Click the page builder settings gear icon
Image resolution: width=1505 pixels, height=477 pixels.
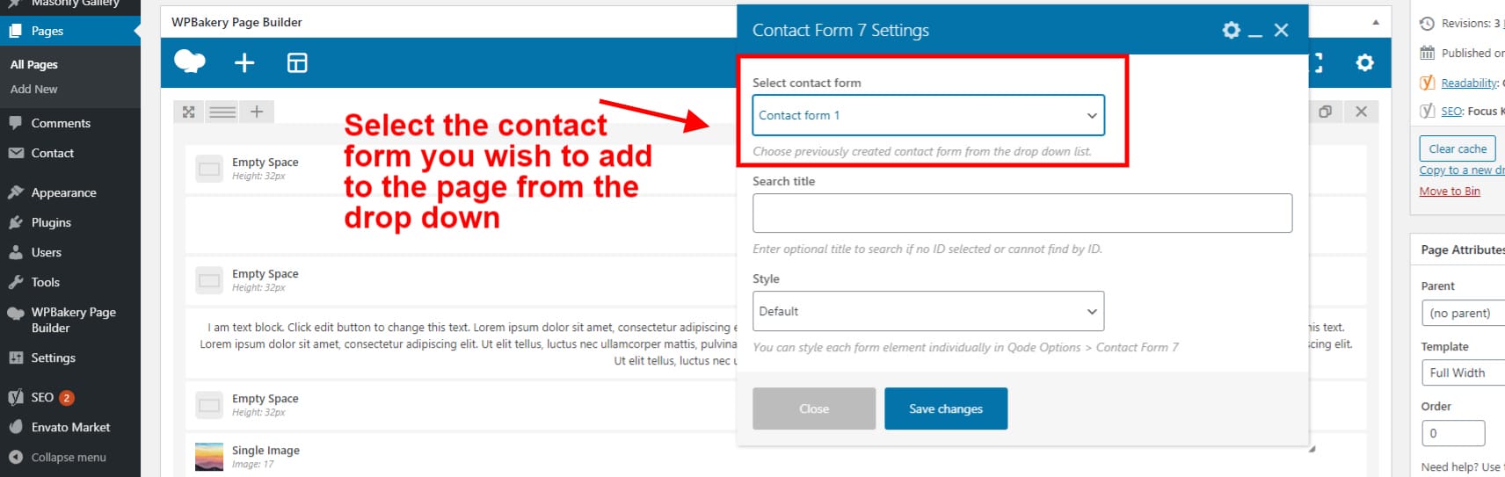click(1364, 62)
